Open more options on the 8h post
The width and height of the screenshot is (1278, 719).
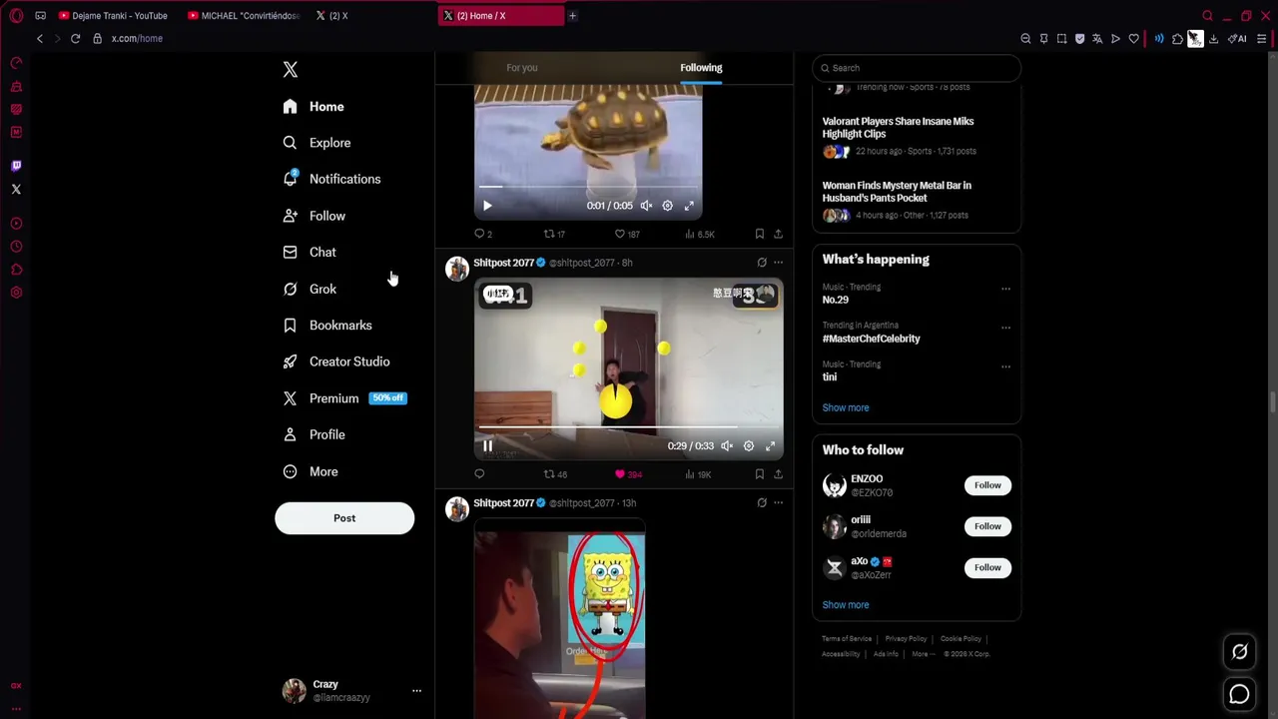[778, 263]
